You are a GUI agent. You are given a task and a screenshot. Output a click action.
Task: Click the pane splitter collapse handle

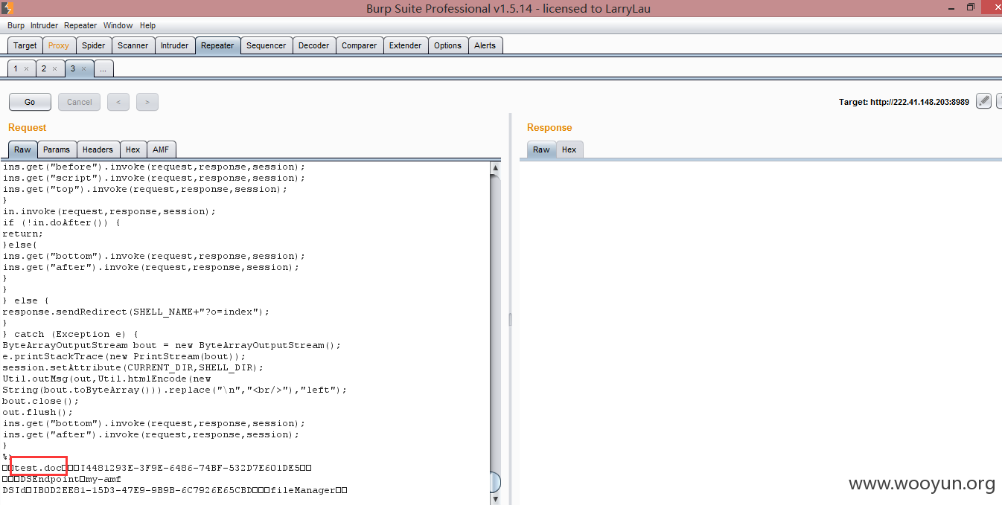pyautogui.click(x=510, y=319)
